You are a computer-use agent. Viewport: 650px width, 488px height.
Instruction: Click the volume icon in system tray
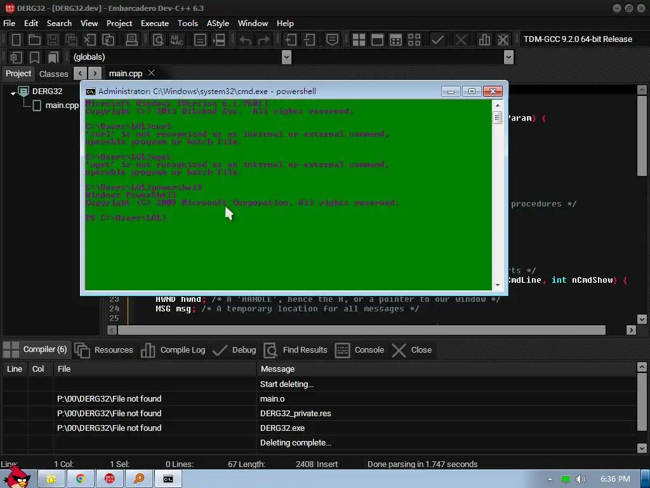tap(580, 479)
